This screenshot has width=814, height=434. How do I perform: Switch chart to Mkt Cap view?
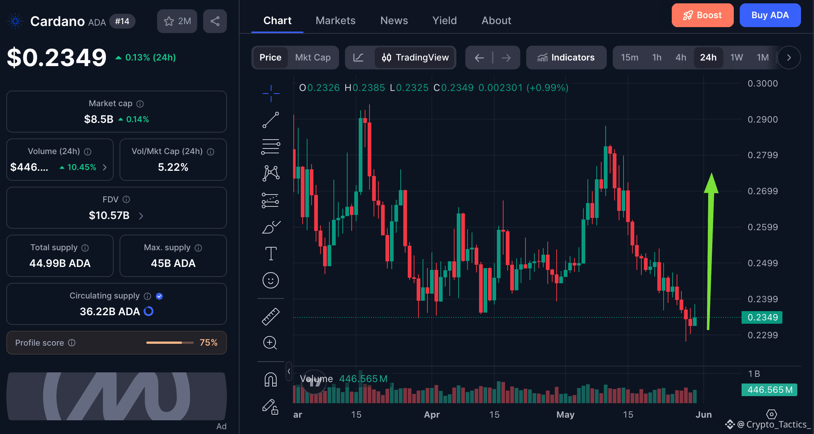tap(313, 58)
